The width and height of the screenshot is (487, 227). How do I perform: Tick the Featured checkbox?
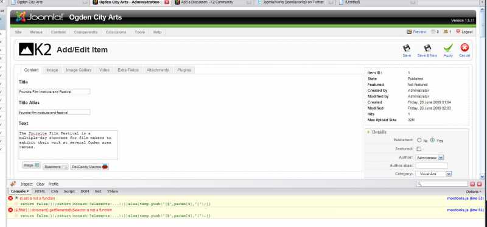pos(419,149)
